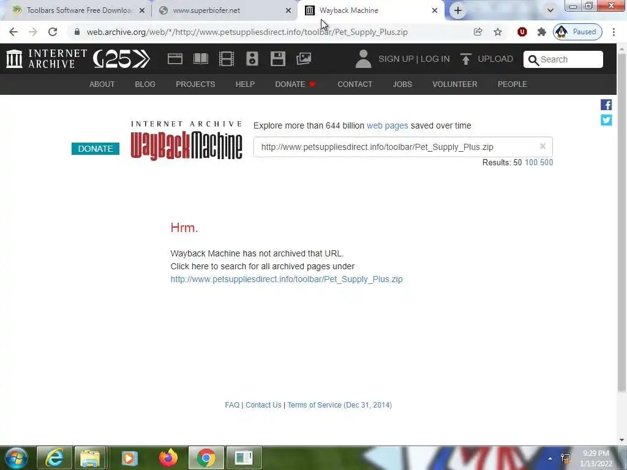Close the www.superbiofer.net tab
The height and width of the screenshot is (470, 627).
[288, 10]
